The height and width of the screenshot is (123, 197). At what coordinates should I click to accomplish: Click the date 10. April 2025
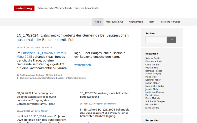pos(87,104)
